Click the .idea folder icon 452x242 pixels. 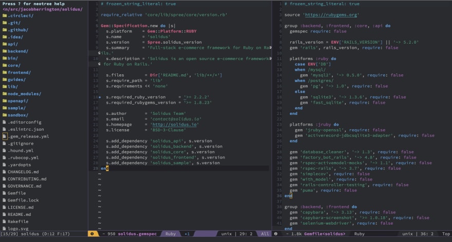click(x=5, y=37)
